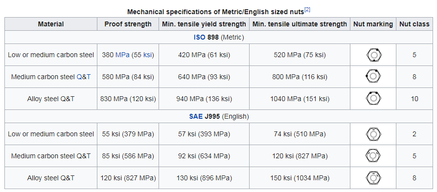Click the ISO class 5 nut marking icon
The height and width of the screenshot is (192, 437).
(x=373, y=55)
